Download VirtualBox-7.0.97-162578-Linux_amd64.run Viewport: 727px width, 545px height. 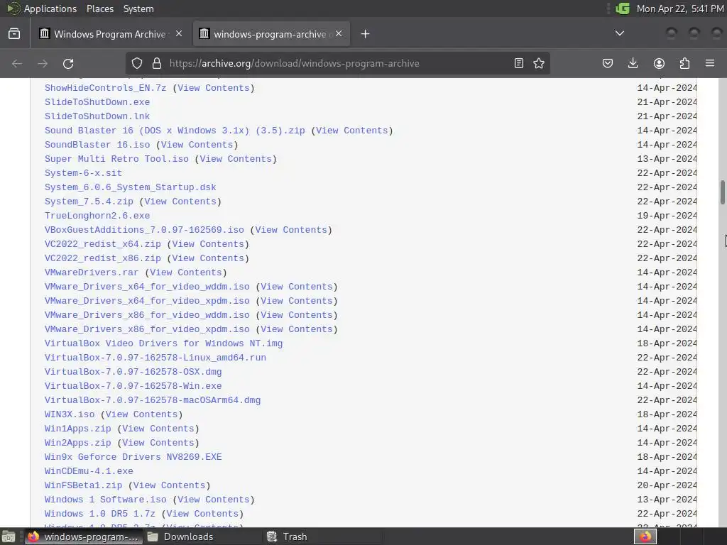(155, 358)
